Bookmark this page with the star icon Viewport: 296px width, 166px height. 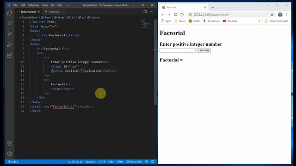coord(272,14)
